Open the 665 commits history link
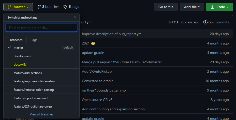This screenshot has height=120, width=236. pos(216,22)
